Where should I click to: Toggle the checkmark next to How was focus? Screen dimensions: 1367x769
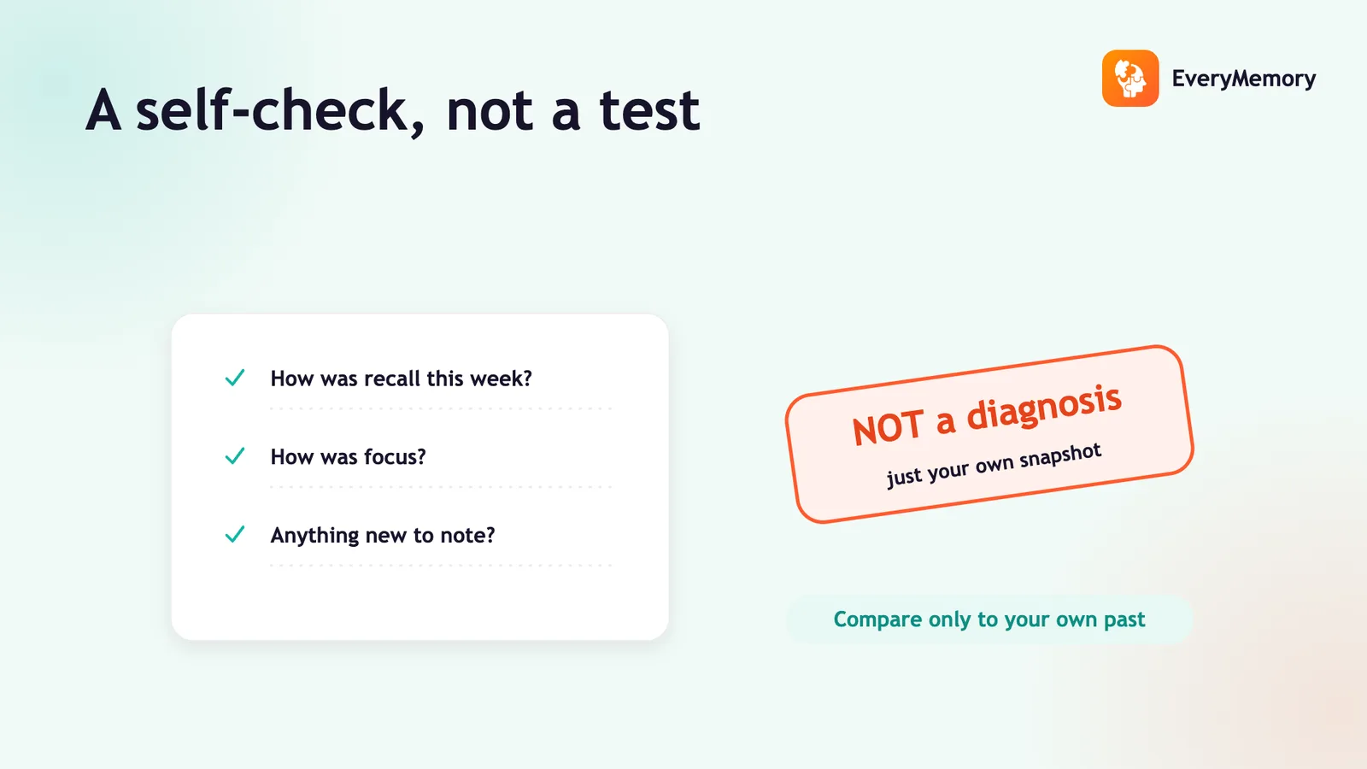235,456
